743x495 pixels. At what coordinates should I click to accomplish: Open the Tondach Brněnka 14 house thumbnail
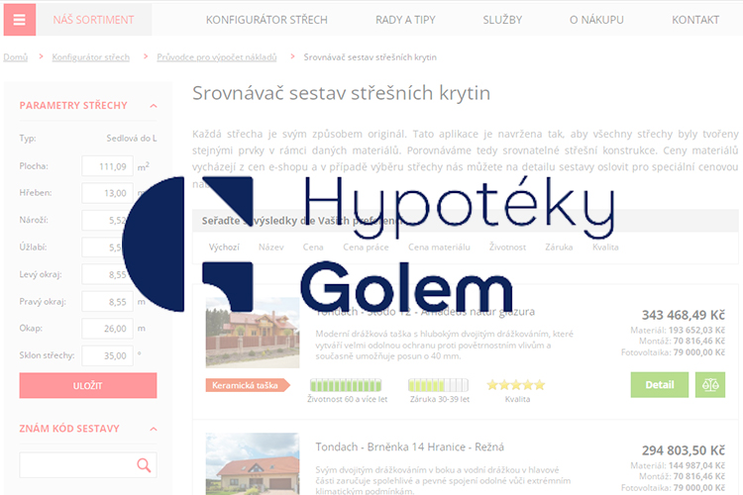click(x=253, y=464)
